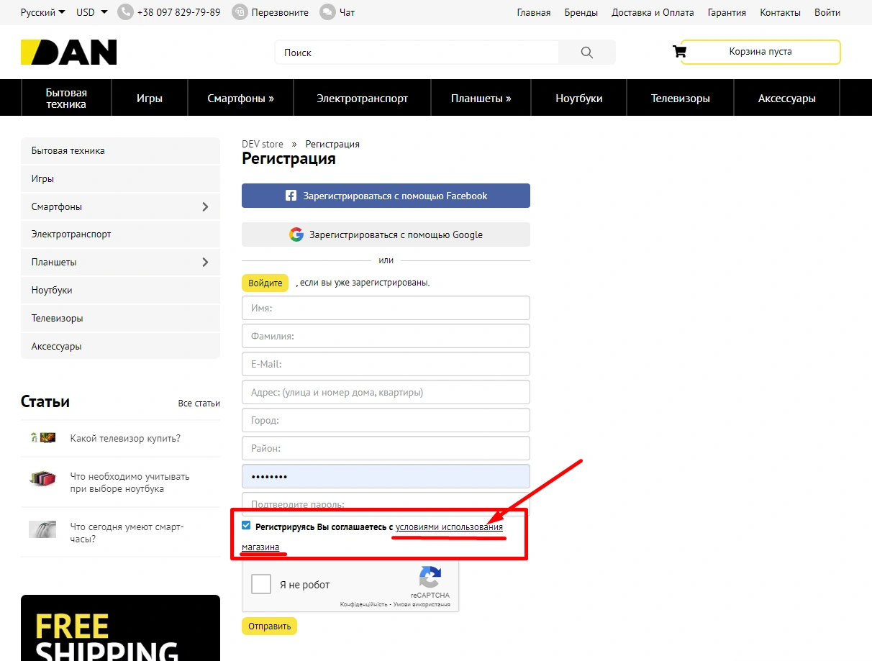Open Ноутбуки in the black navigation bar

[578, 99]
